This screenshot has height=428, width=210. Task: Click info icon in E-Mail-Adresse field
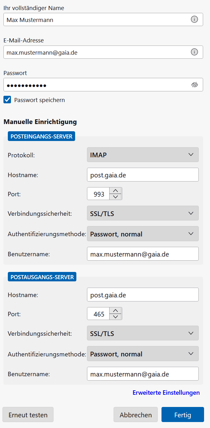pos(194,52)
